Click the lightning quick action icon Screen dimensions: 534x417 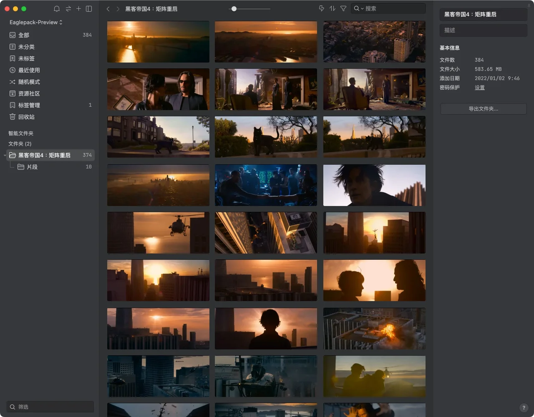(x=321, y=8)
